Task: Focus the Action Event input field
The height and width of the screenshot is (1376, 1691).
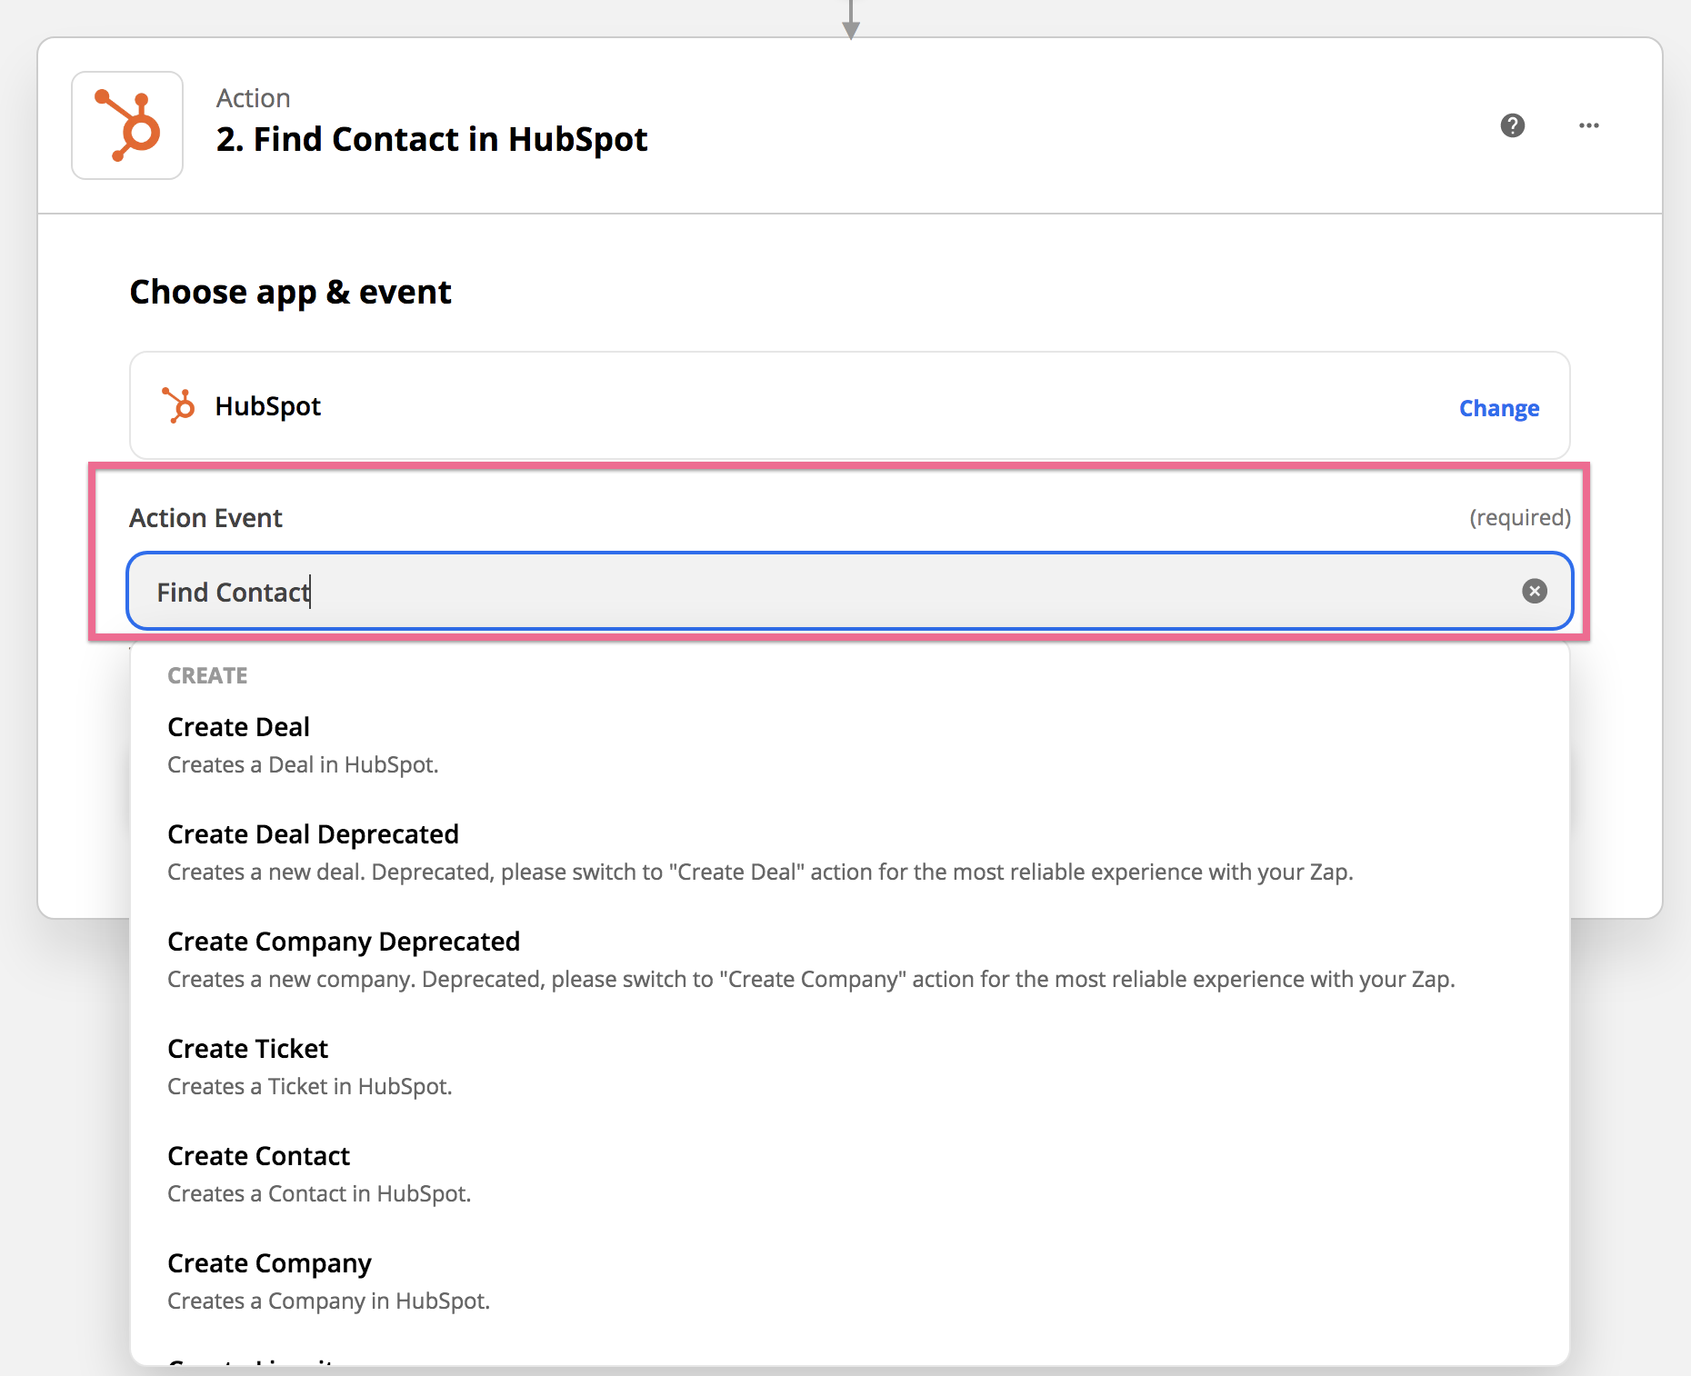Action: [850, 592]
